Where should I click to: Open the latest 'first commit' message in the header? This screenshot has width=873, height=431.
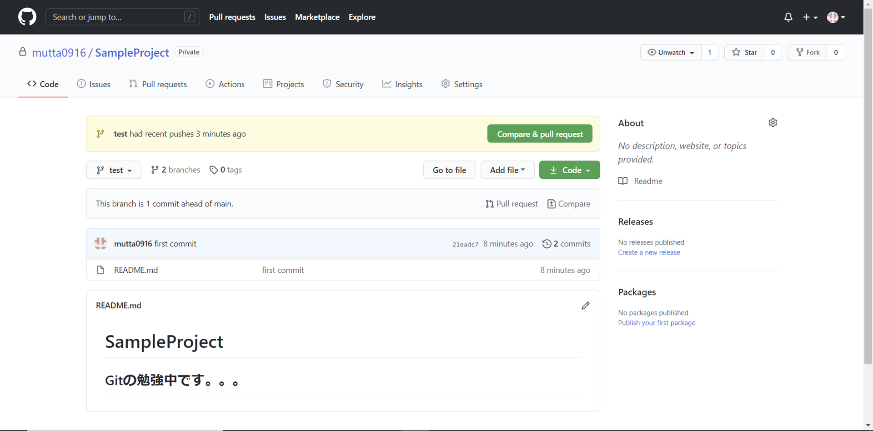[176, 244]
